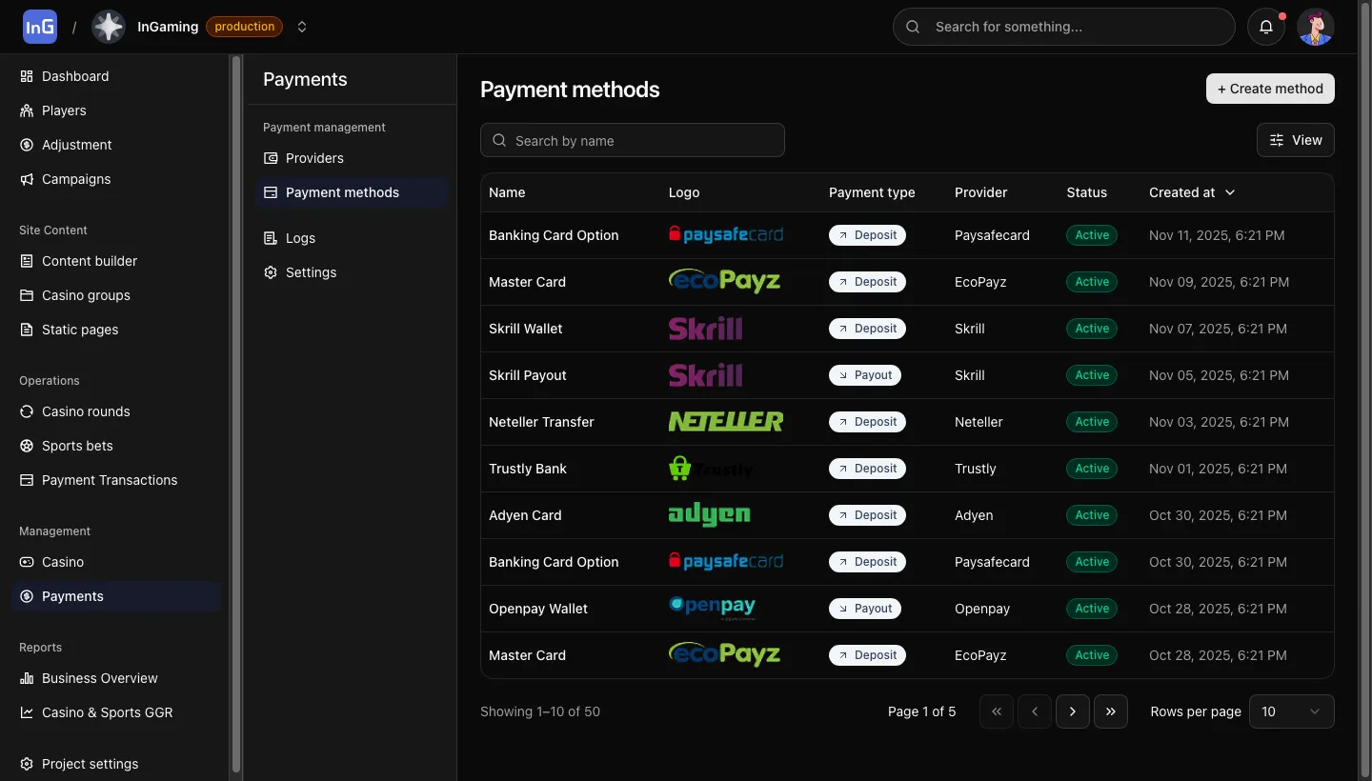The width and height of the screenshot is (1372, 781).
Task: Open the Logs icon in the Payments panel
Action: pyautogui.click(x=270, y=238)
